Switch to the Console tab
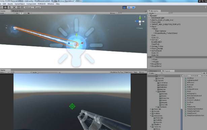The width and height of the screenshot is (207, 130). pyautogui.click(x=153, y=71)
